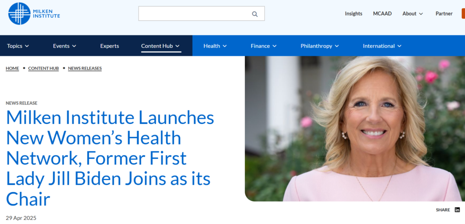Select Experts in the navigation bar
Screen dimensions: 465x224
click(109, 46)
